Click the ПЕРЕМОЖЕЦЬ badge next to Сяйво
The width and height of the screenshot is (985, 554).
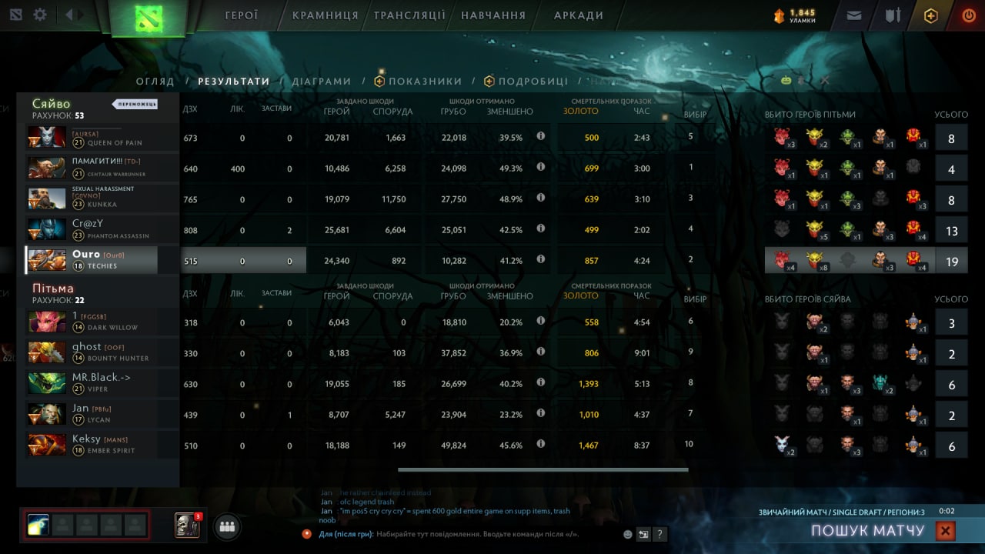135,104
